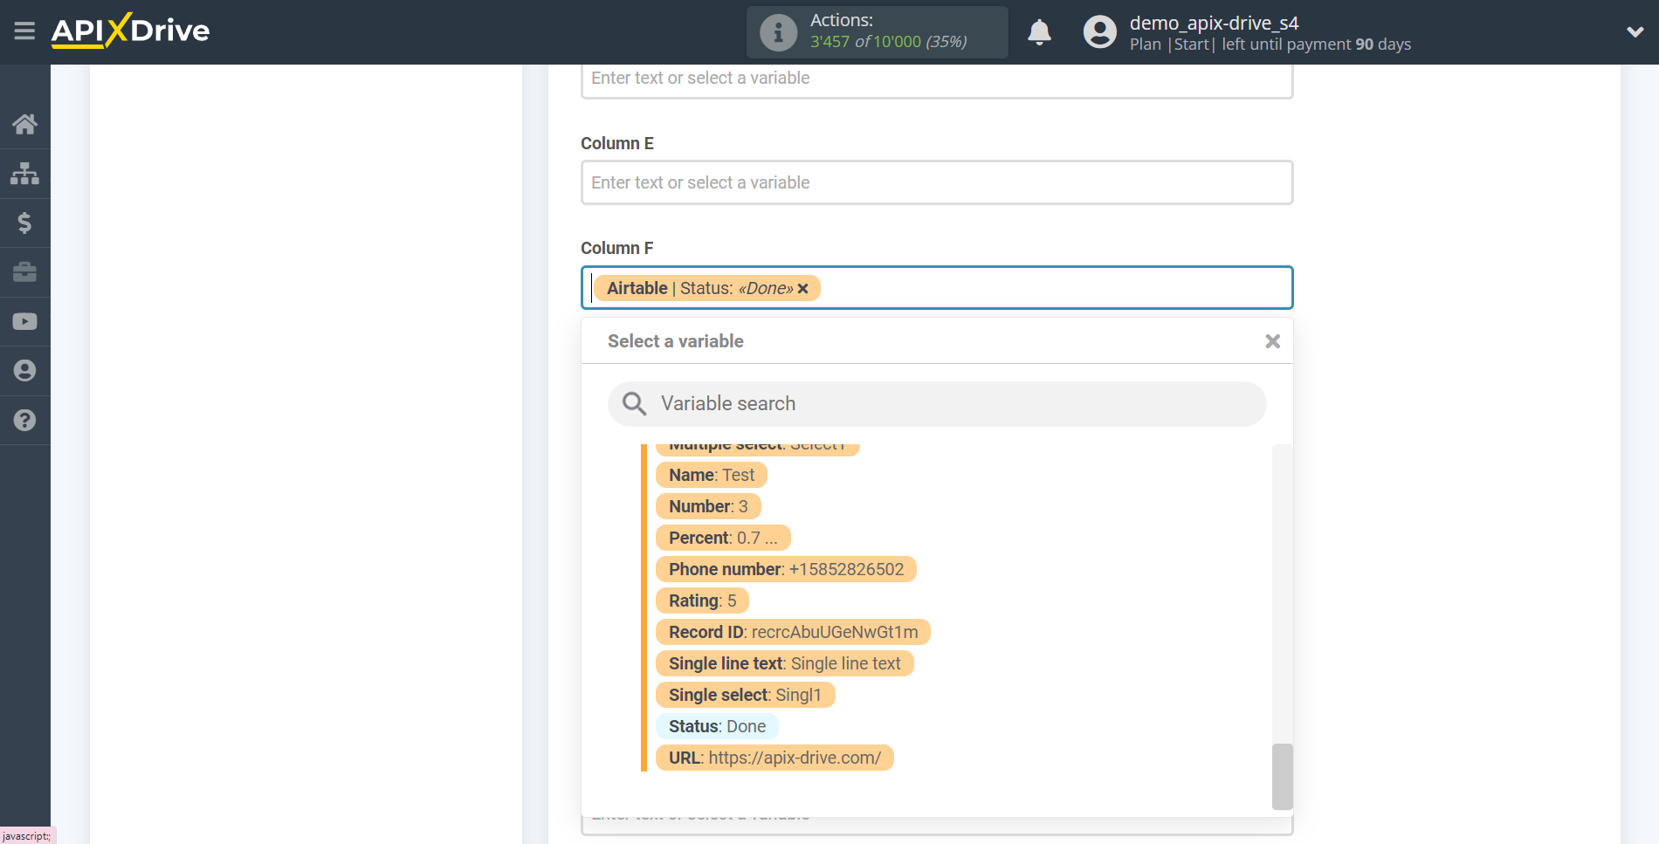1659x844 pixels.
Task: Select variable Name: Test
Action: point(712,475)
